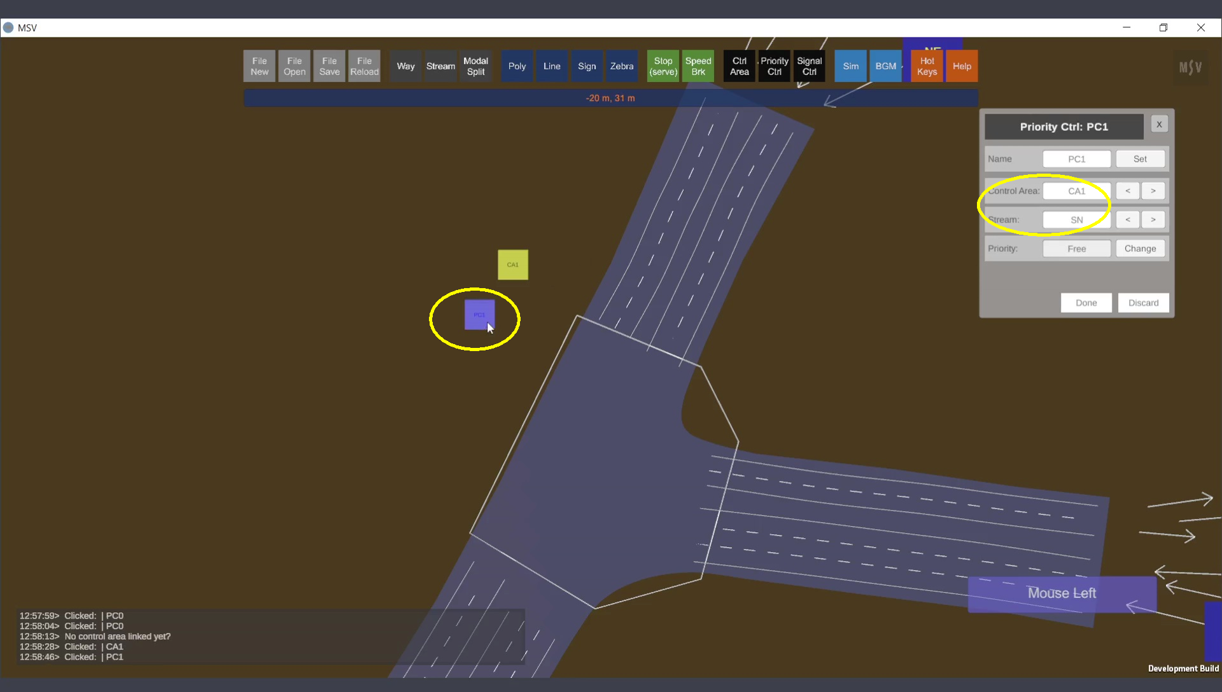Click the File Save toolbar button

tap(329, 66)
